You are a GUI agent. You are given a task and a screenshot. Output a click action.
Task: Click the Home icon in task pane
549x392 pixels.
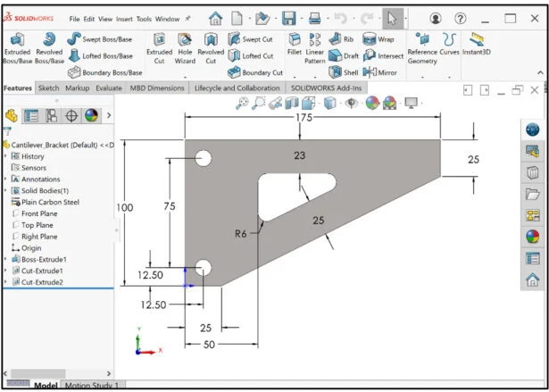(532, 280)
